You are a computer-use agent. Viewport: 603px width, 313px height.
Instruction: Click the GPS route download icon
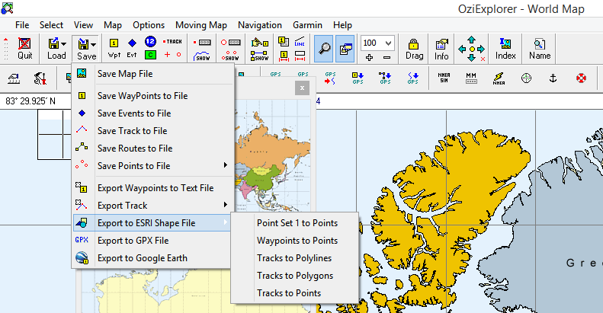coord(385,78)
